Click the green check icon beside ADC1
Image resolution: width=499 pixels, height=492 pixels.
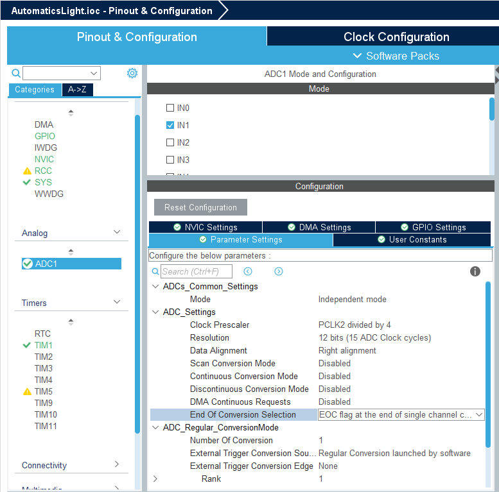pyautogui.click(x=28, y=264)
